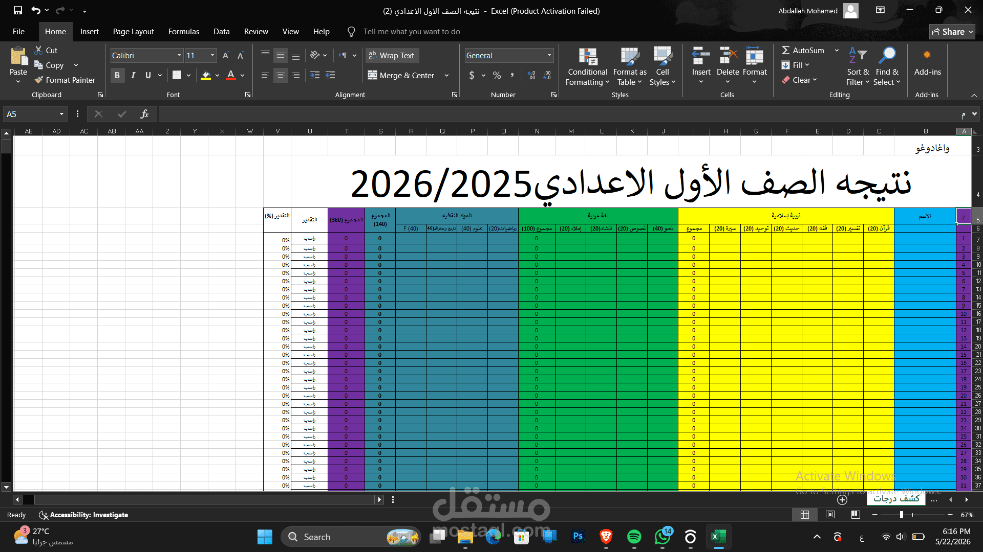The image size is (983, 552).
Task: Click the Undo arrow icon
Action: tap(35, 10)
